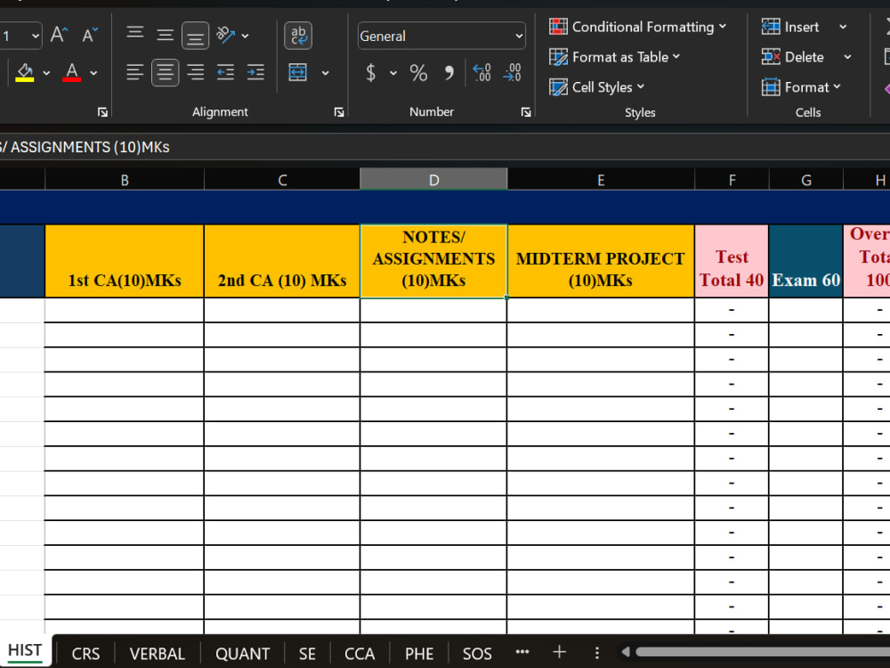Select the Test Total 40 cell
890x668 pixels.
point(732,261)
